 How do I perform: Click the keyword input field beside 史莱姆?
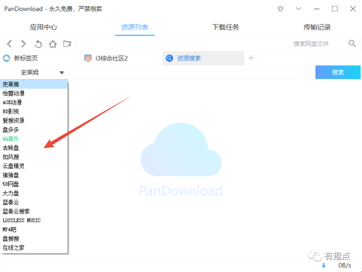click(x=191, y=72)
